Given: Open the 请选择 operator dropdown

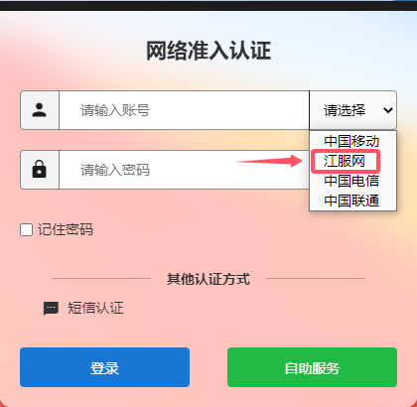Looking at the screenshot, I should tap(352, 110).
